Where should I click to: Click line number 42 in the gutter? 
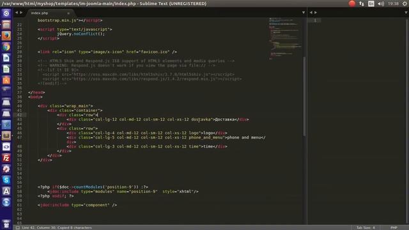(19, 115)
